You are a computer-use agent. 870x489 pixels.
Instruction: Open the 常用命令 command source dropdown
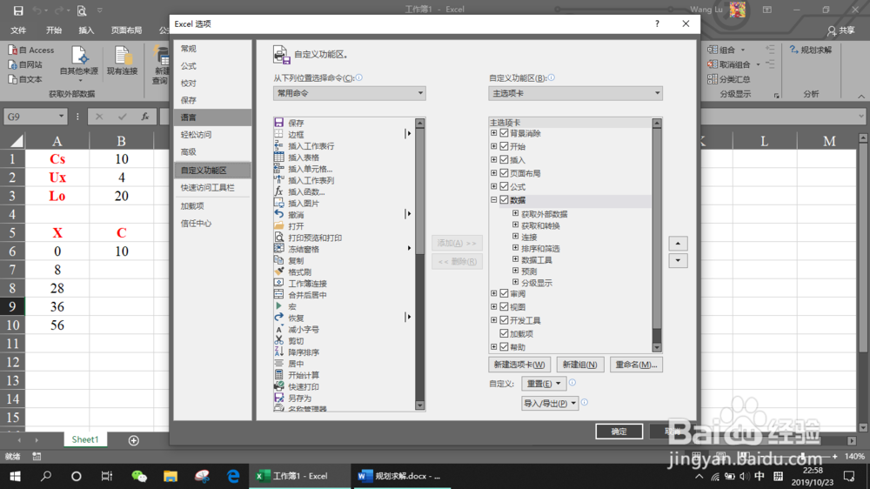350,93
